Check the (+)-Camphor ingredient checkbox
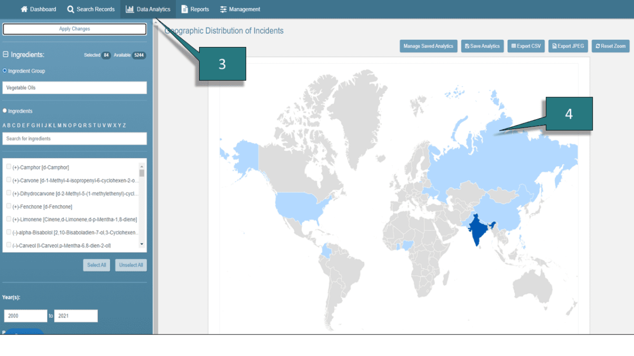Screen dimensions: 634x356 7,167
